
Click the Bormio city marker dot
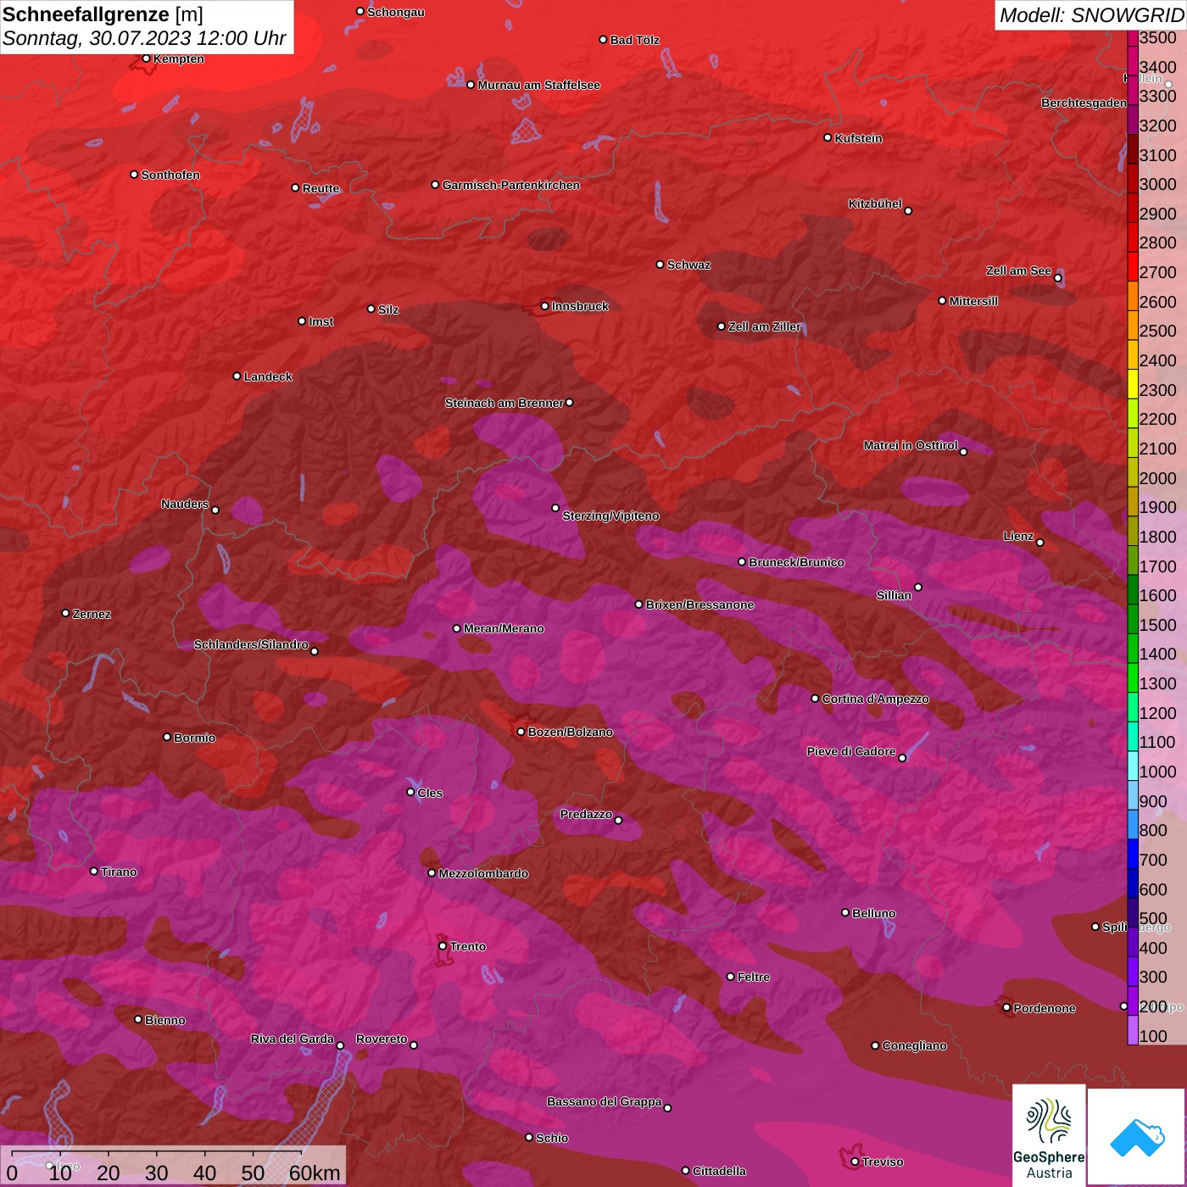coord(167,737)
